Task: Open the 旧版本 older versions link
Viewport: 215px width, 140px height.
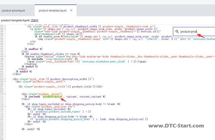Action: (x=35, y=20)
